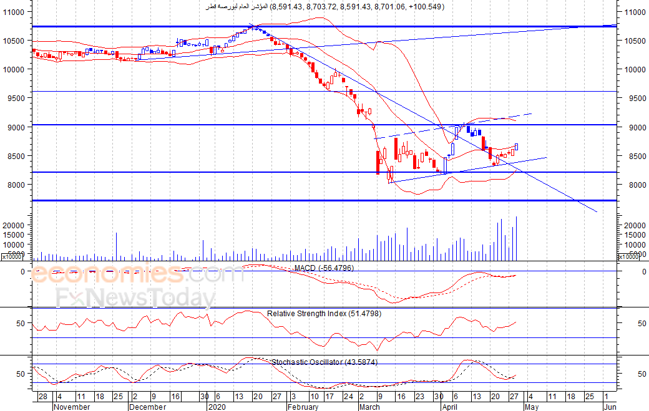Click the 11000 price level on left axis
This screenshot has width=649, height=411.
click(x=14, y=12)
